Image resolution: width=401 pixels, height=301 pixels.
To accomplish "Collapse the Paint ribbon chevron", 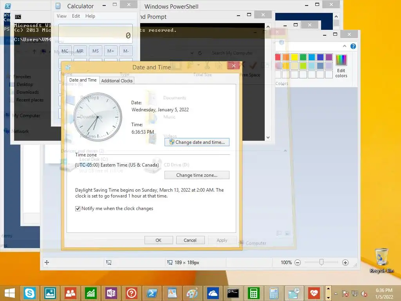I will tap(345, 46).
